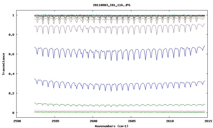Click the y-axis tick label 0.8
The height and width of the screenshot is (128, 213).
(x=11, y=35)
